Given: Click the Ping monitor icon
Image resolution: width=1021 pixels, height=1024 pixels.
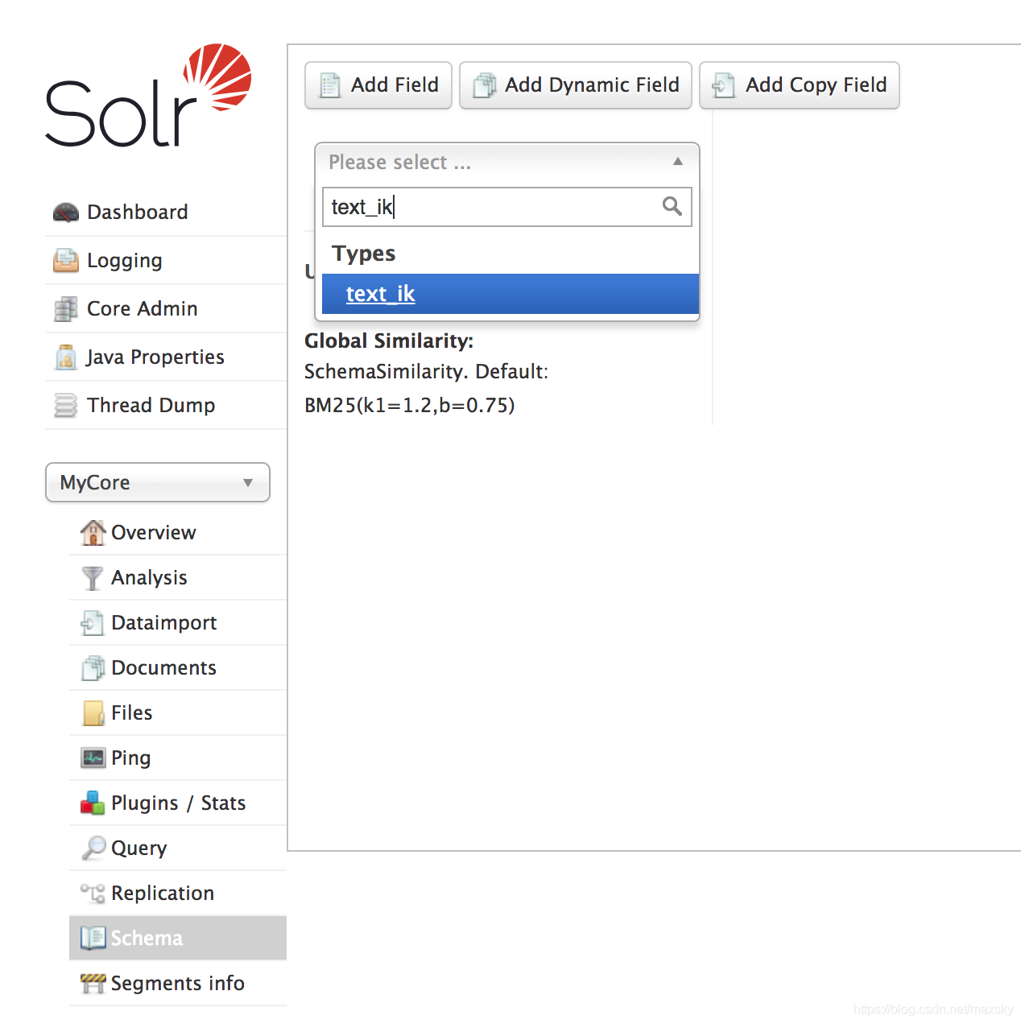Looking at the screenshot, I should pyautogui.click(x=93, y=758).
